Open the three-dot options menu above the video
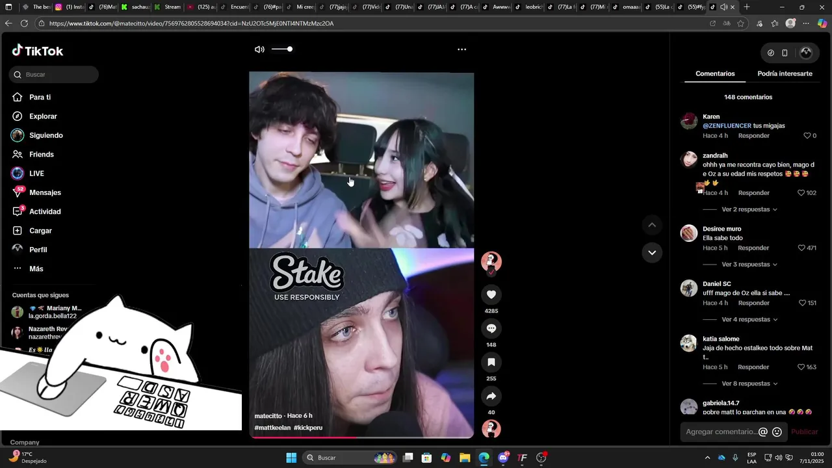 click(x=461, y=49)
